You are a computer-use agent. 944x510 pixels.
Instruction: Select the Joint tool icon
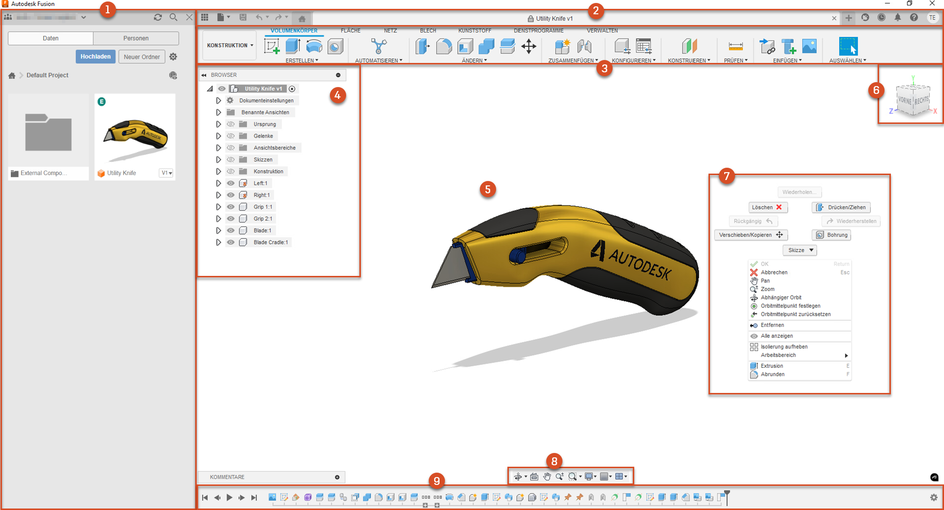coord(584,46)
